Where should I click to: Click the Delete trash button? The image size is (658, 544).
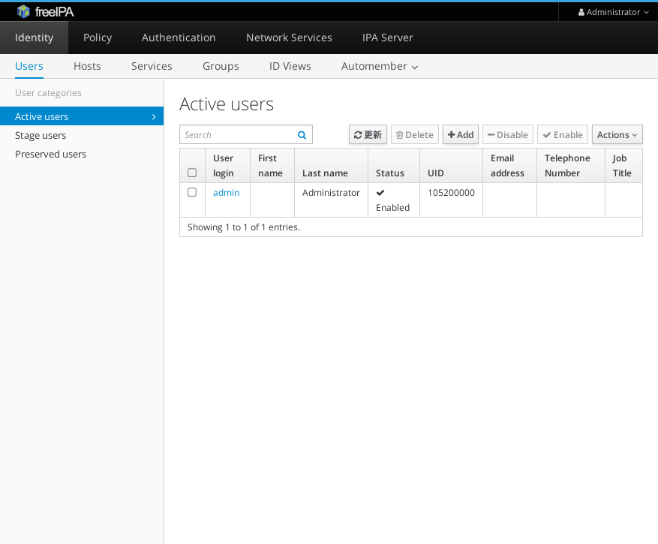coord(415,135)
